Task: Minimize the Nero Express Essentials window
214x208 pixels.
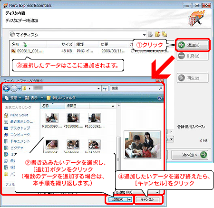Action: pyautogui.click(x=187, y=6)
